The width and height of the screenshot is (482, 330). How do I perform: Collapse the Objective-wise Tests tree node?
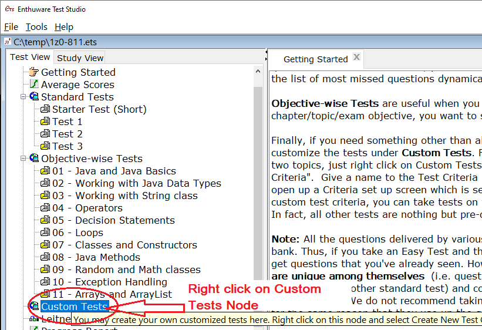[x=23, y=159]
